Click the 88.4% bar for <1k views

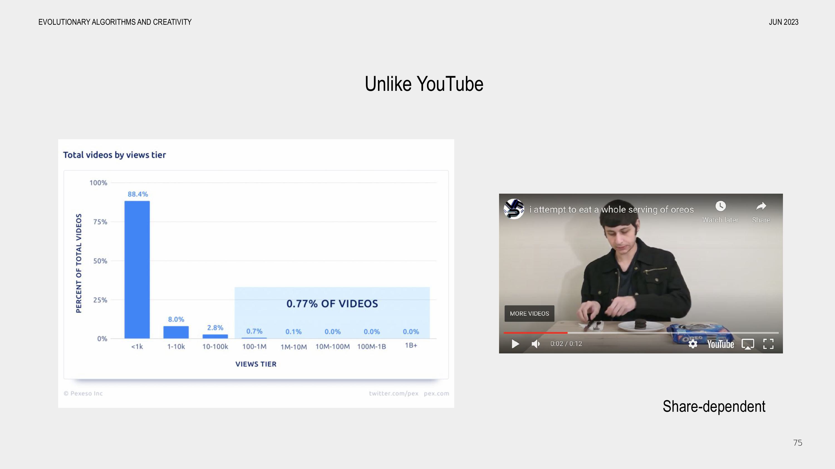click(x=137, y=269)
